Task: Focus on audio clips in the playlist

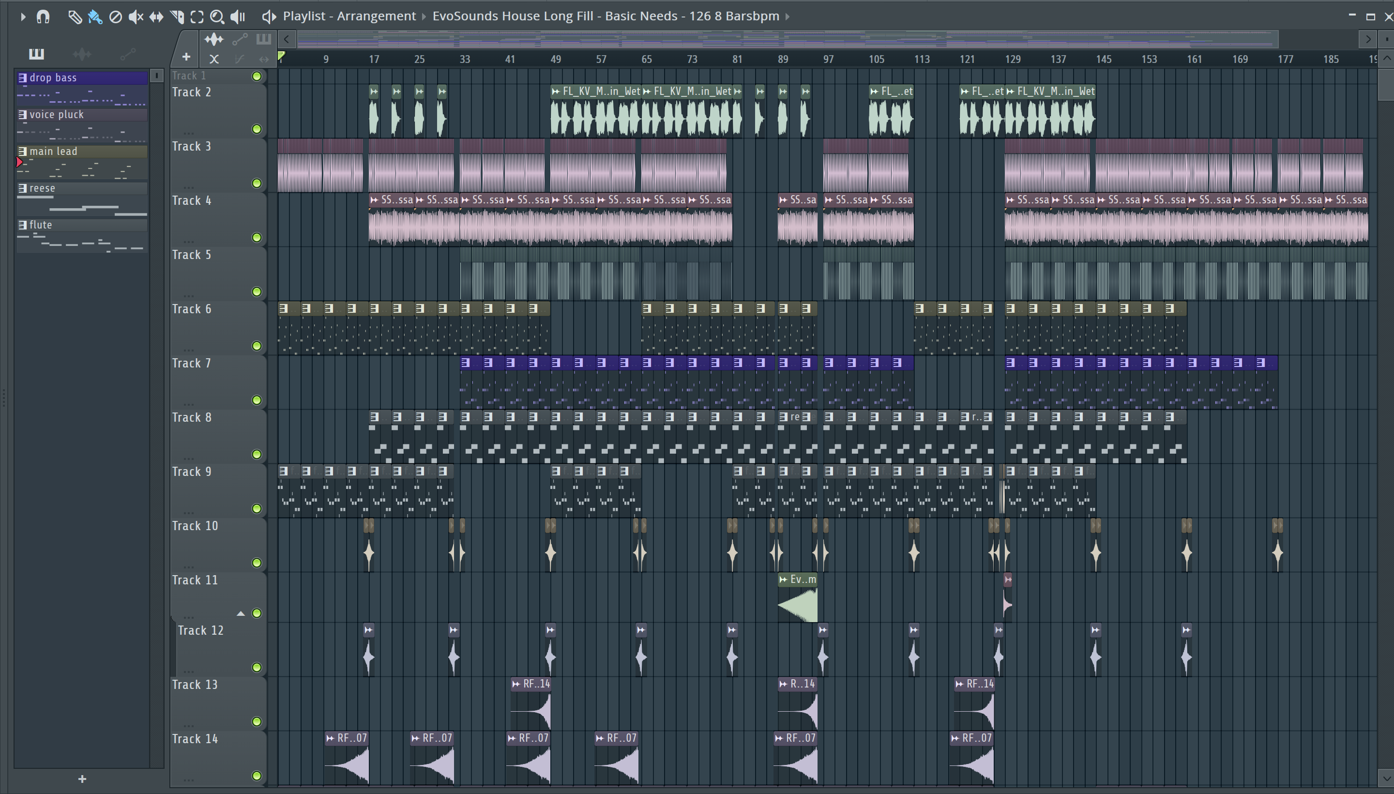Action: click(x=214, y=39)
